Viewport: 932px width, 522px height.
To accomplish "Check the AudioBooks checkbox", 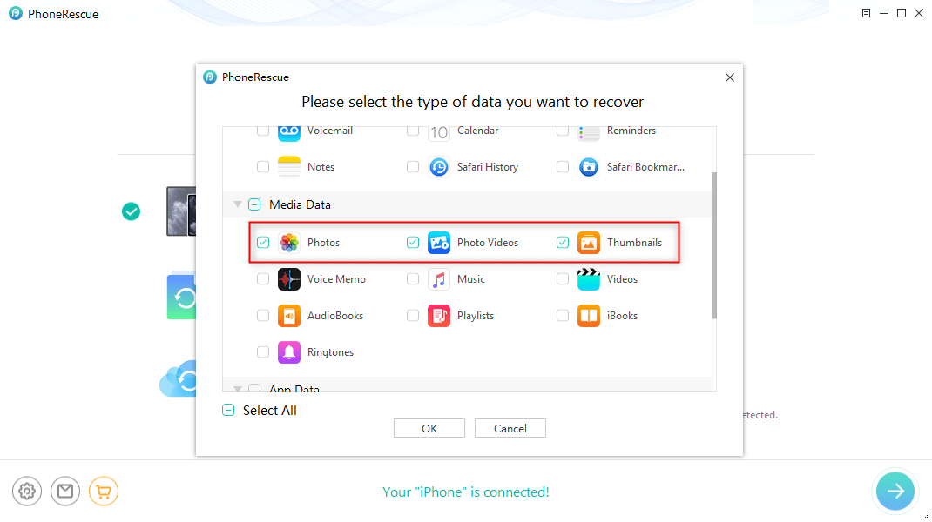I will coord(263,316).
